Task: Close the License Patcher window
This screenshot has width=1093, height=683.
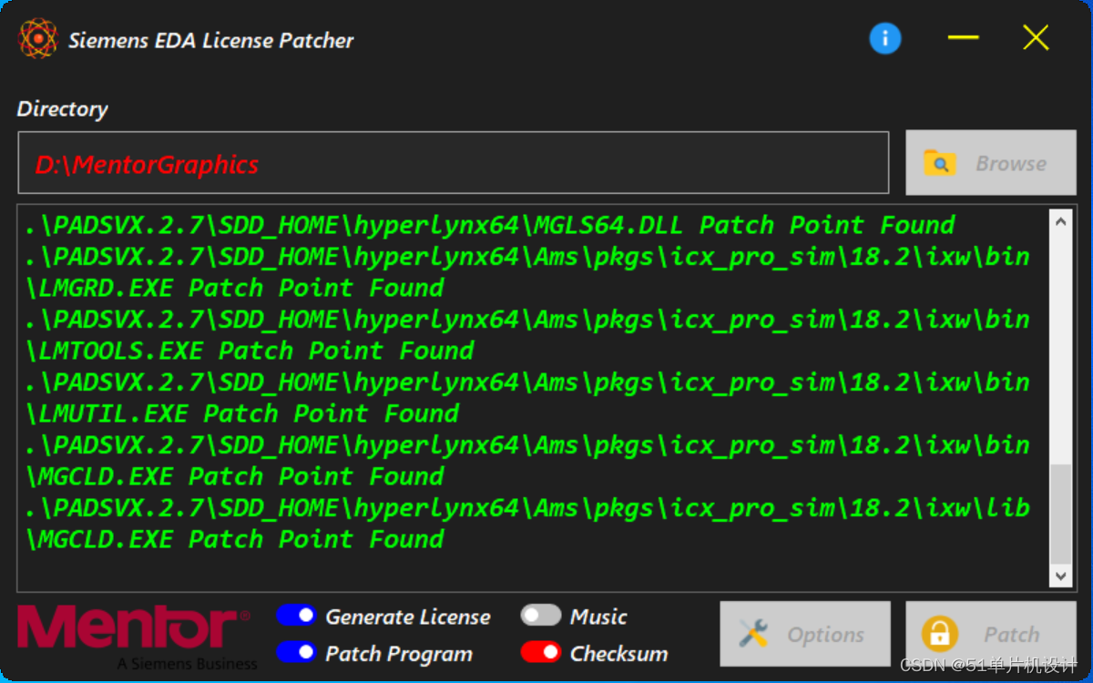Action: point(1036,37)
